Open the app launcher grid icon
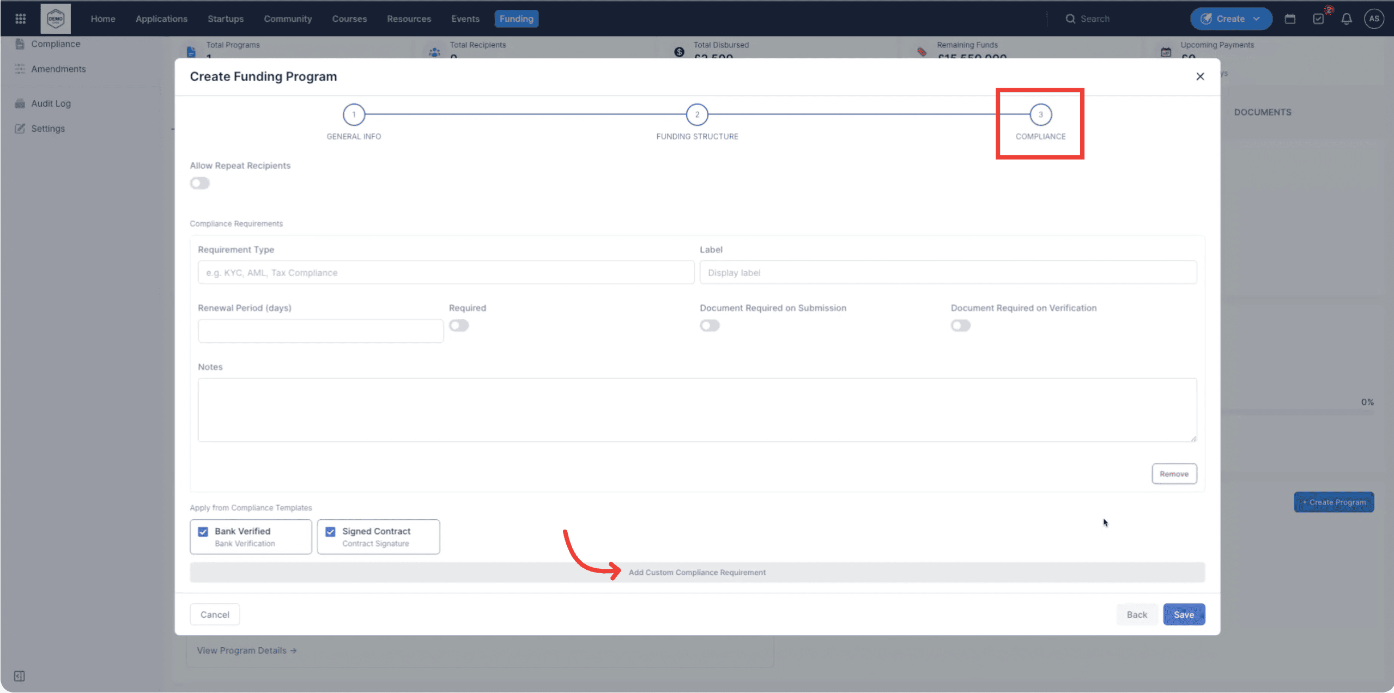The width and height of the screenshot is (1394, 693). pos(20,18)
